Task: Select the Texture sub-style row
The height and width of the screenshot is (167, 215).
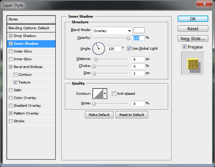Action: tap(31, 82)
